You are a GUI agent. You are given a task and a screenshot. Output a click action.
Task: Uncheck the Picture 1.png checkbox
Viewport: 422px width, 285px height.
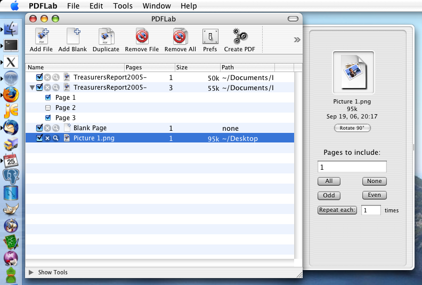click(39, 138)
